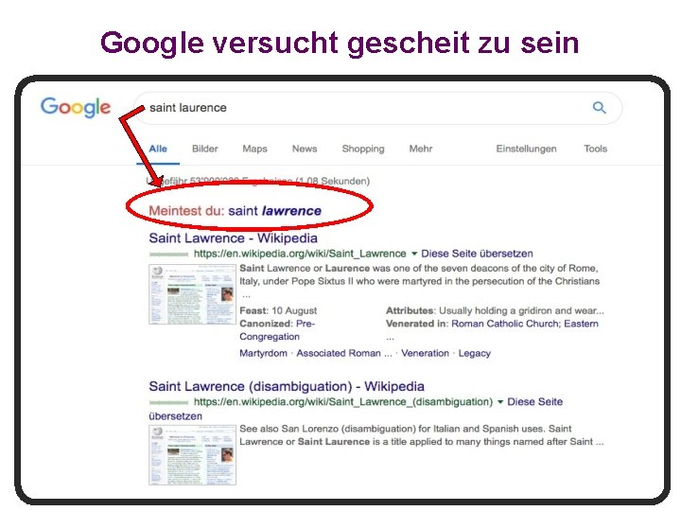Open the first result's Wikipedia thumbnail

click(192, 294)
